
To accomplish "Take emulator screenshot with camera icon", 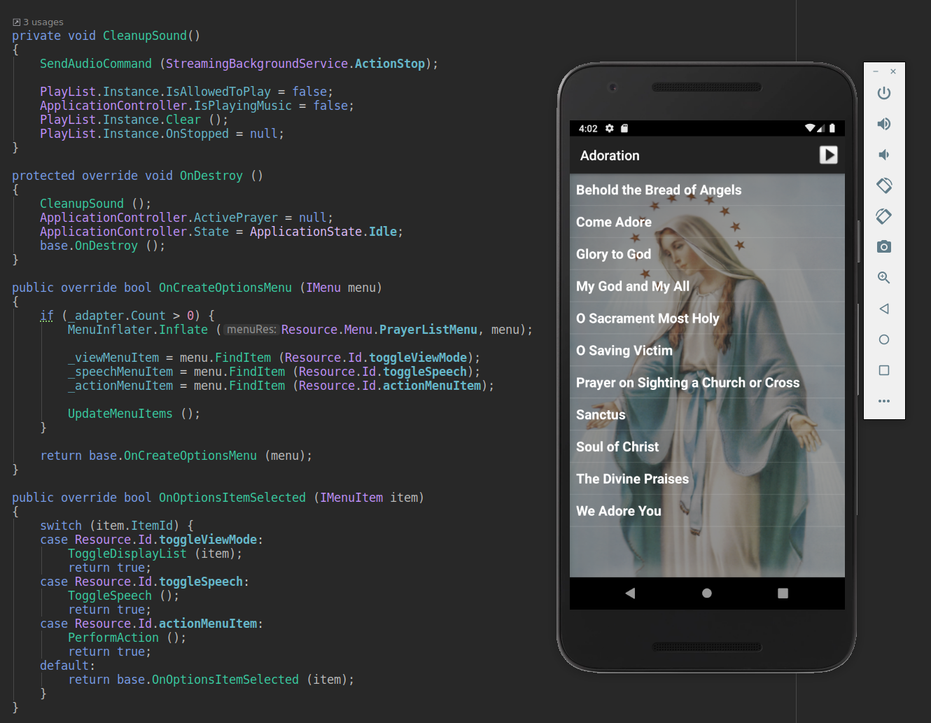I will coord(884,247).
